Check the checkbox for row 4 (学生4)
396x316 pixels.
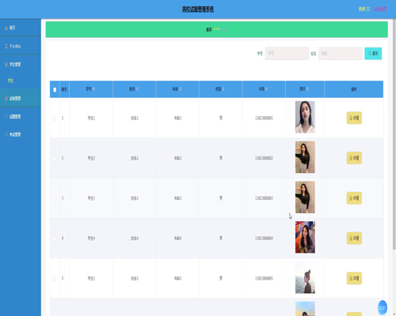pyautogui.click(x=55, y=239)
